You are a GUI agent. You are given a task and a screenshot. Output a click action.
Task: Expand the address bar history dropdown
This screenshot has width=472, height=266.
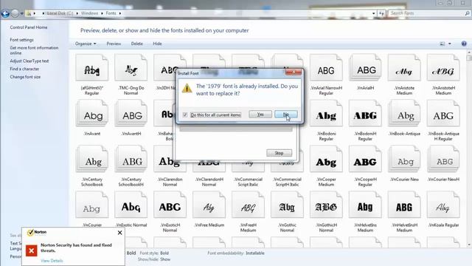click(x=374, y=13)
